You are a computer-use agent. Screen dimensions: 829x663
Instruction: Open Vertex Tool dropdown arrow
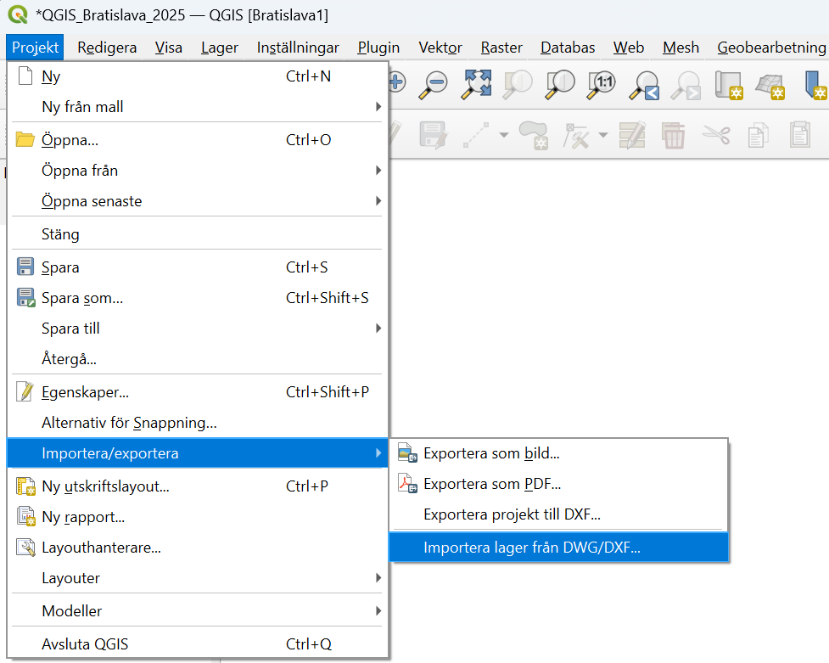(603, 135)
